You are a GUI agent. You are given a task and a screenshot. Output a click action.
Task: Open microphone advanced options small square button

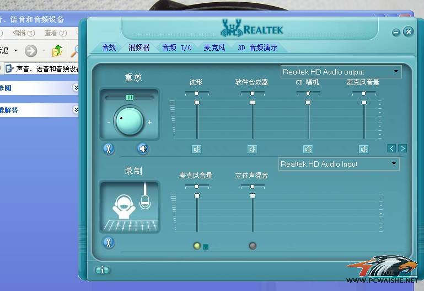[x=206, y=247]
